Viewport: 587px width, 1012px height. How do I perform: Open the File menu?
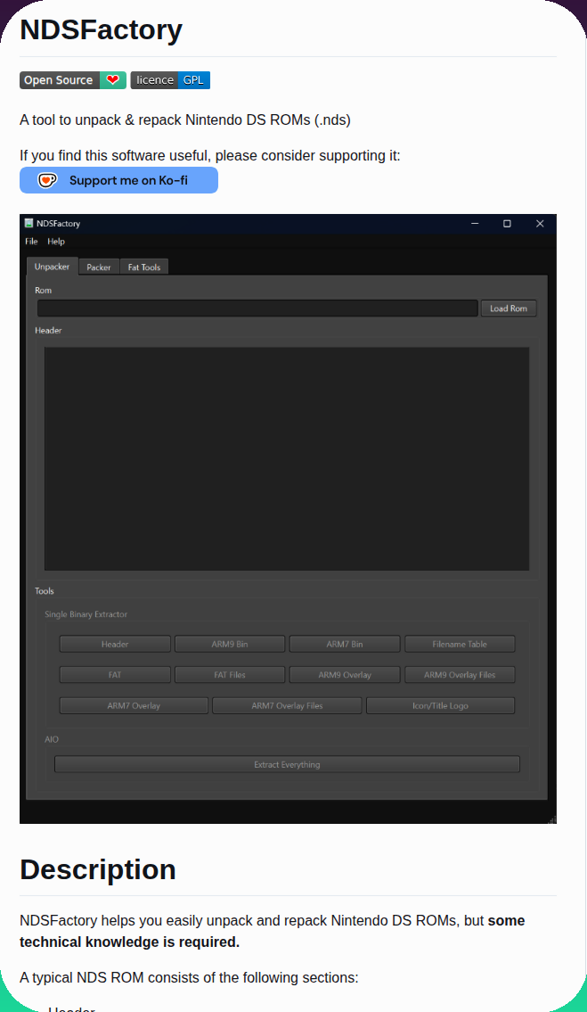pos(31,242)
